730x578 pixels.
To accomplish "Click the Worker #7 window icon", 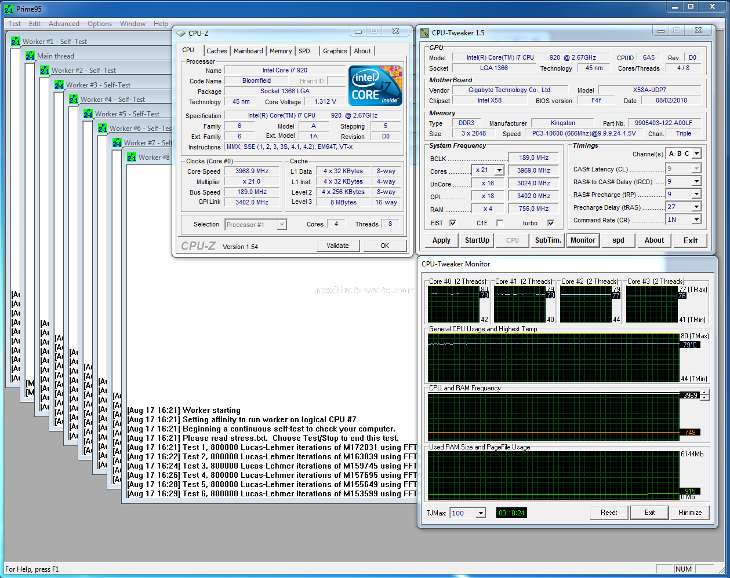I will pos(117,142).
